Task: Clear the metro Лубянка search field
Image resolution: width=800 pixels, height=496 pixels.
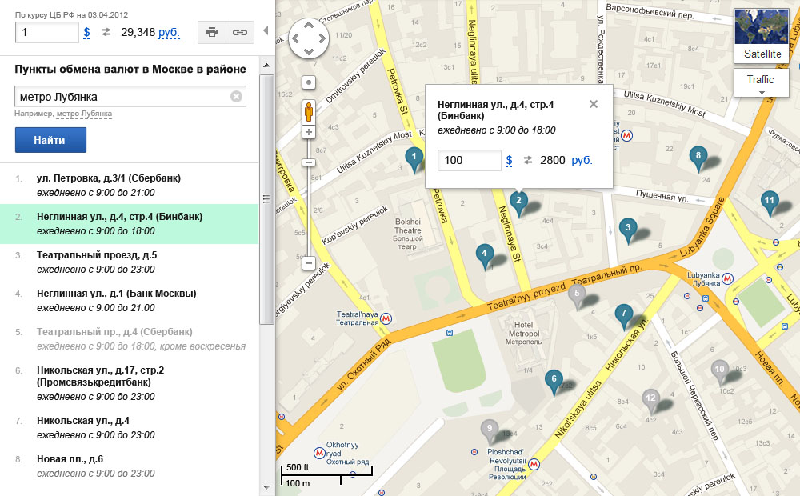Action: [236, 97]
